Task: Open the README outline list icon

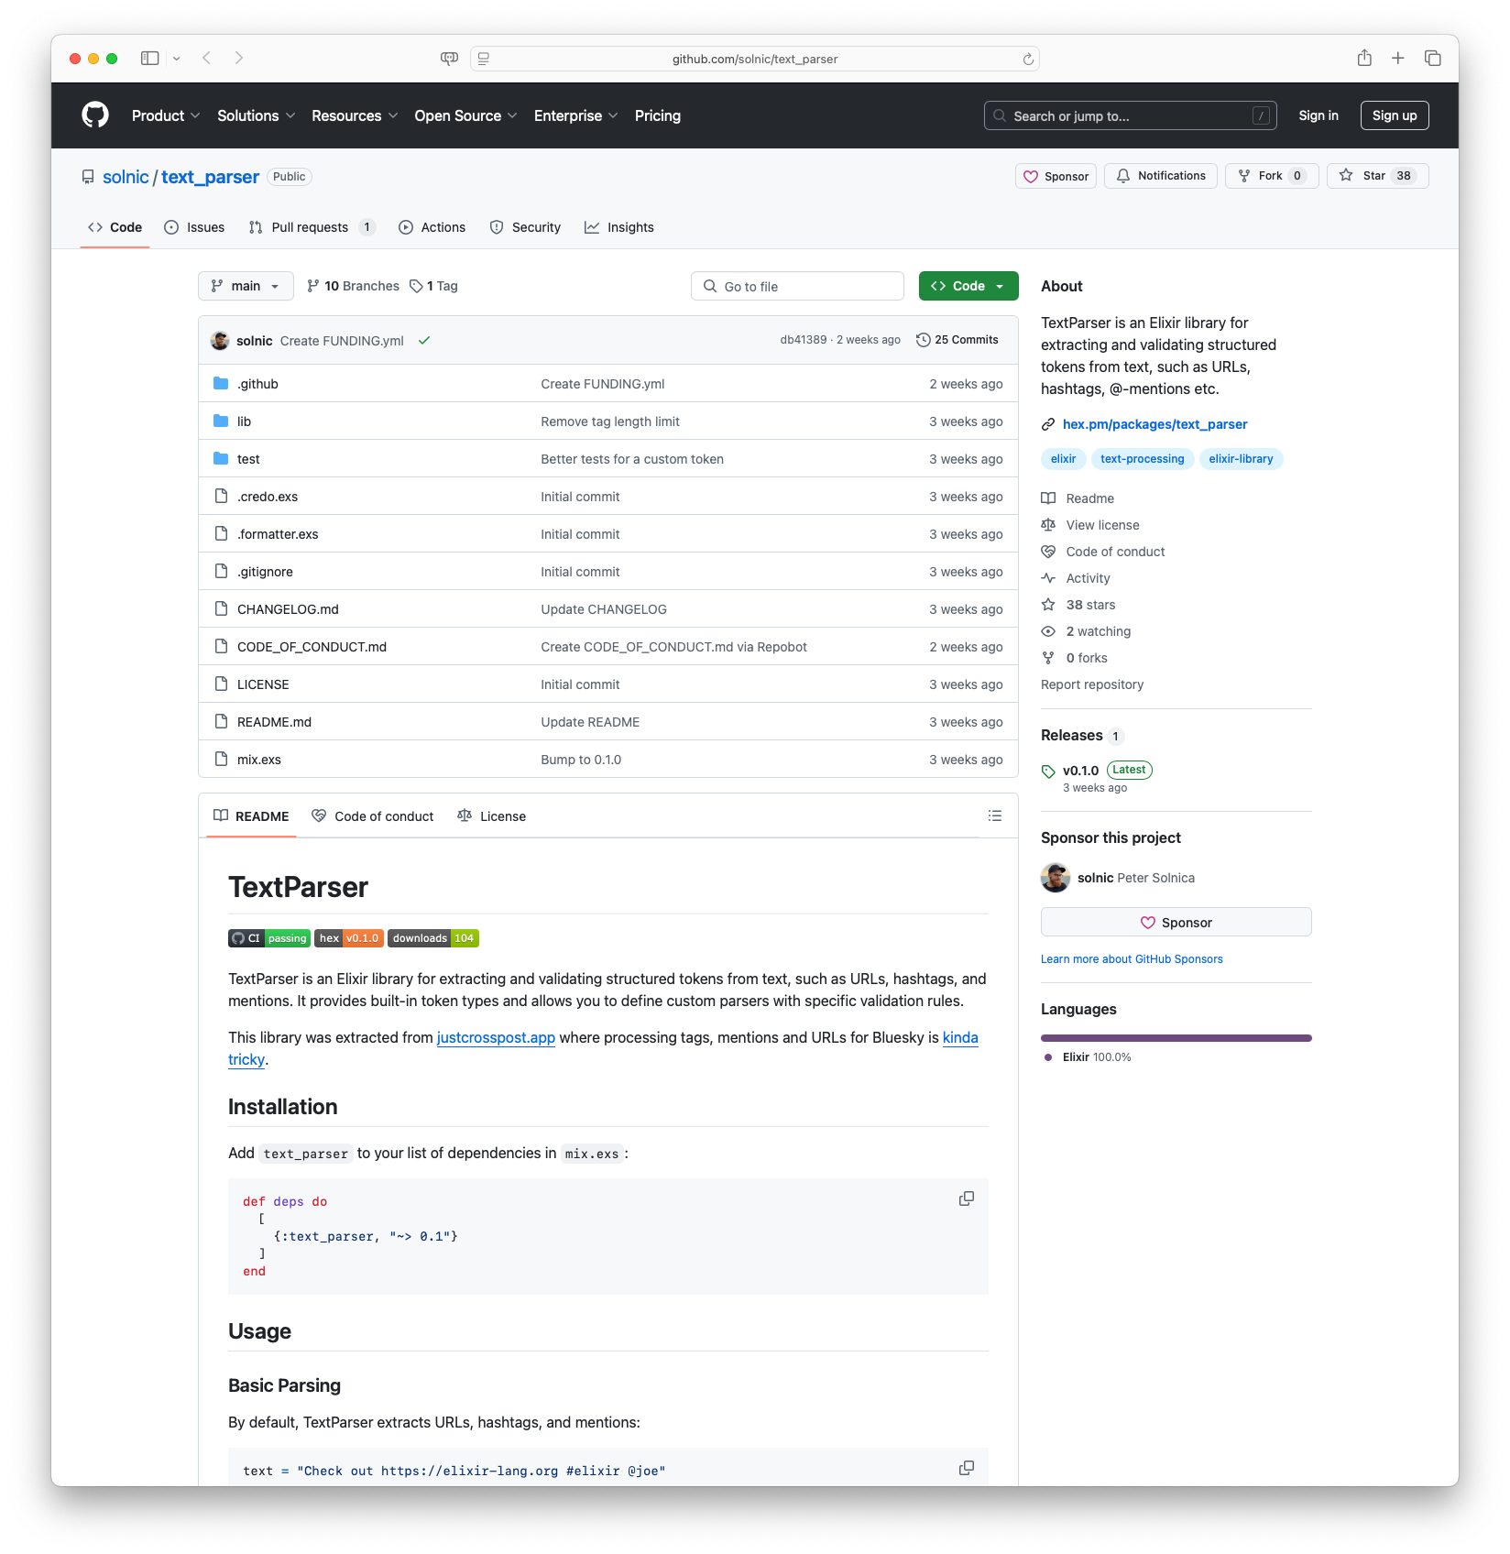Action: pos(994,815)
